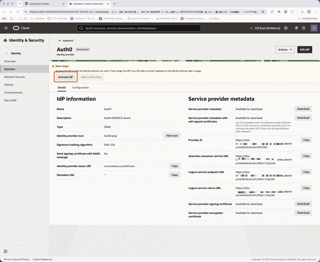Screen dimensions: 320x262
Task: Copy the Identity provider issuer URI
Action: [174, 166]
